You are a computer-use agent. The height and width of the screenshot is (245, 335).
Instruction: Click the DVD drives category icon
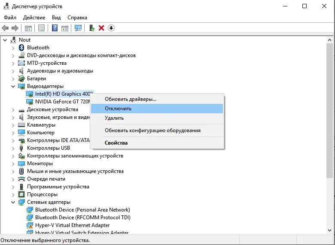(x=21, y=55)
